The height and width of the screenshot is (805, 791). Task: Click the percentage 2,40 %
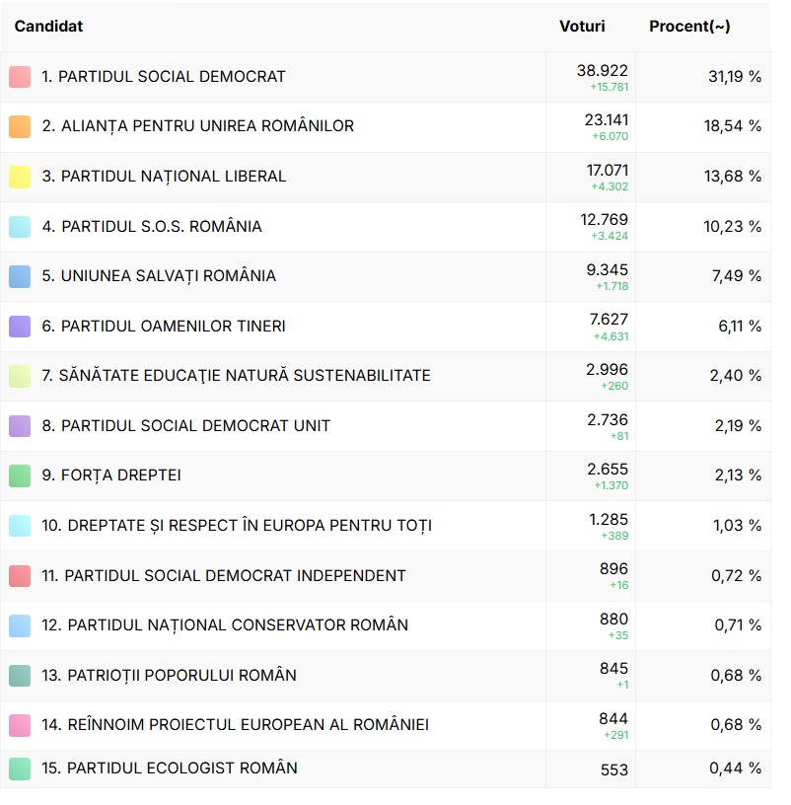pyautogui.click(x=736, y=376)
